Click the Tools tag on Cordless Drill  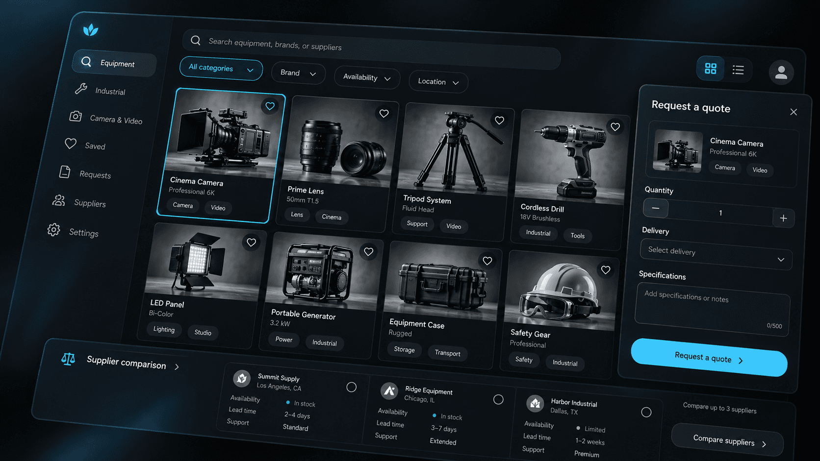577,236
